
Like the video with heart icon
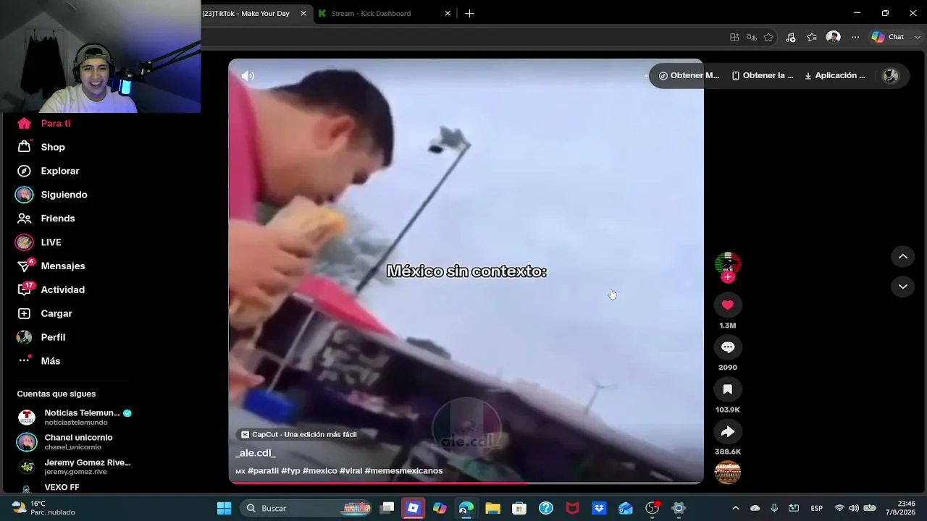click(x=728, y=305)
